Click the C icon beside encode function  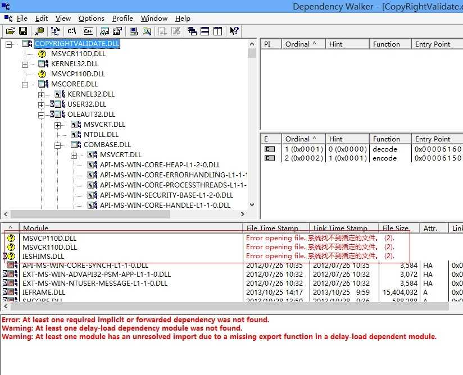269,158
